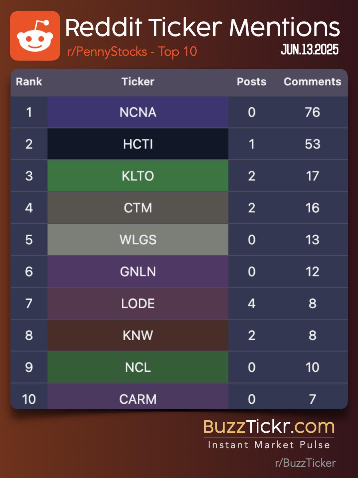Select the CTM ticker cell

click(138, 208)
